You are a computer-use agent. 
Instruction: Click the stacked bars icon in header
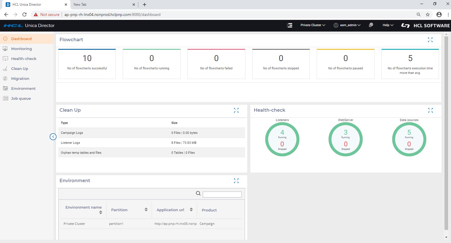click(289, 25)
